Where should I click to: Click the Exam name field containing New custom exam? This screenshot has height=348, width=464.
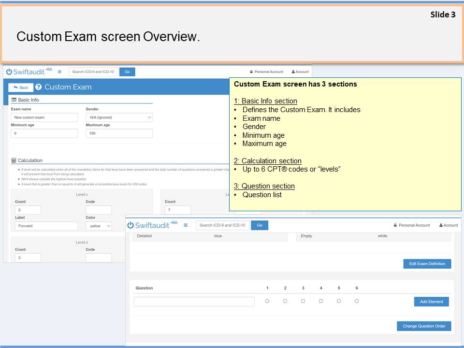pyautogui.click(x=44, y=117)
